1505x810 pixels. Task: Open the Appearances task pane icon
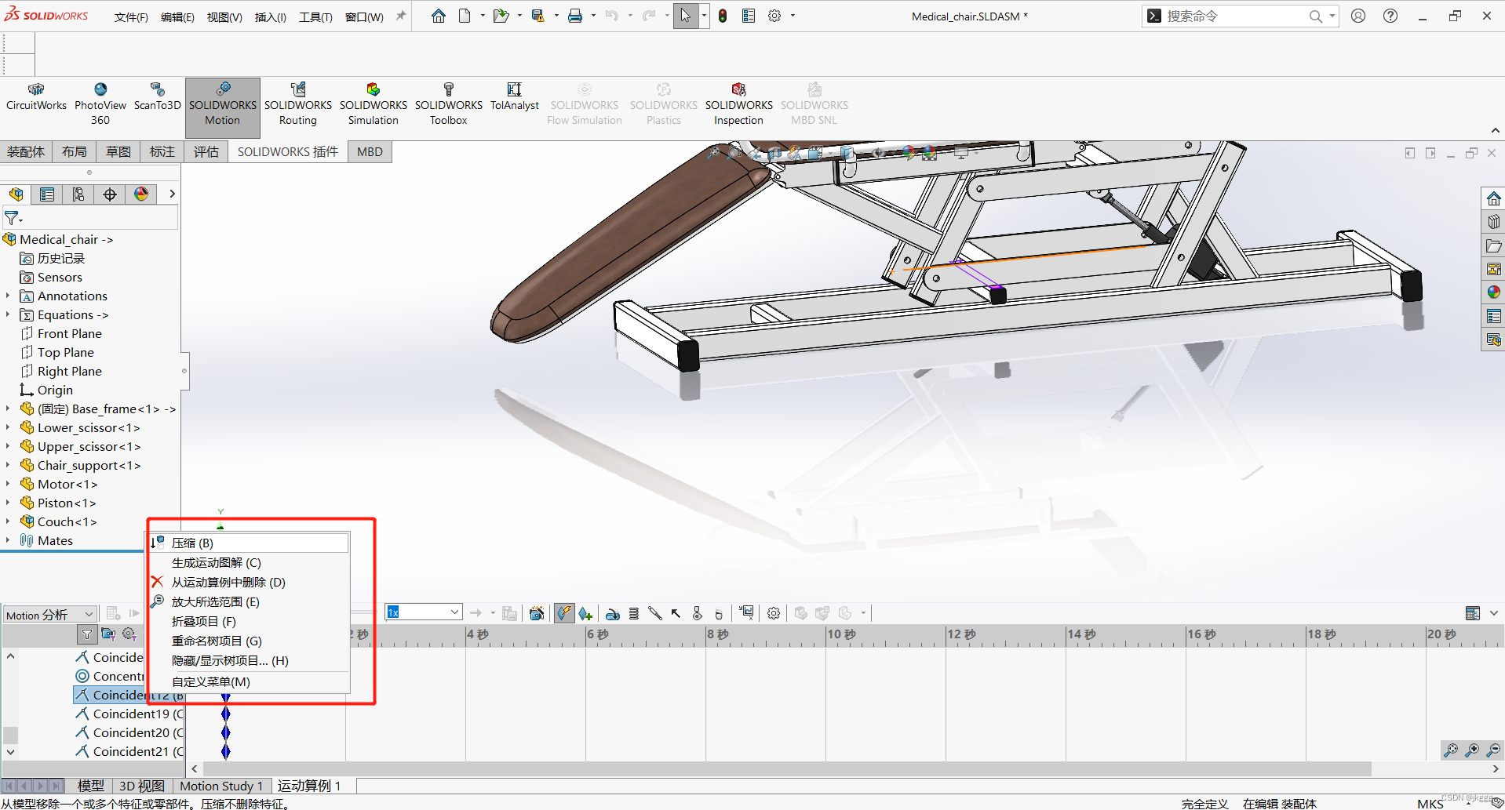(x=1493, y=292)
